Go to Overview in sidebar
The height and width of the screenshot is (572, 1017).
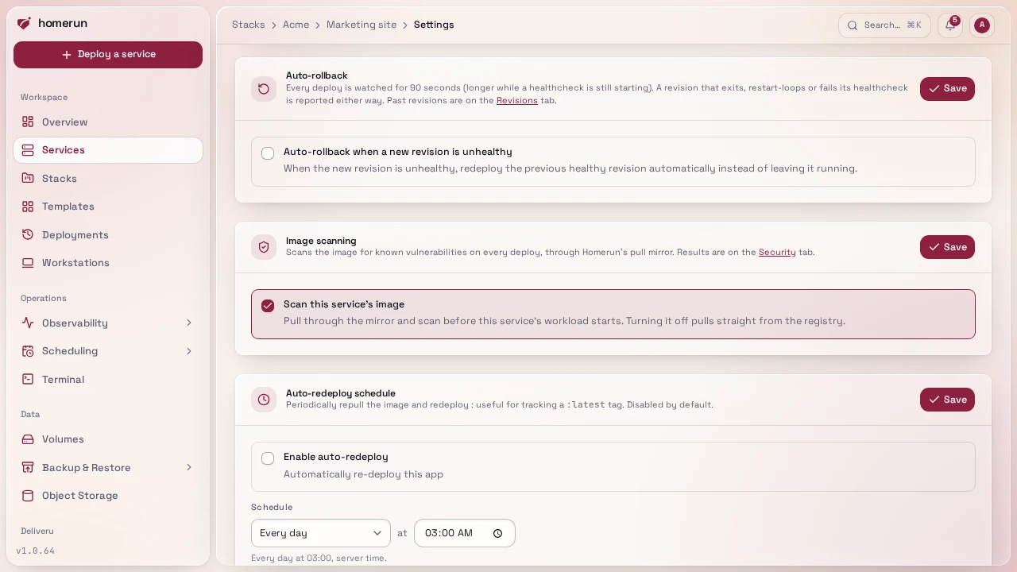coord(108,122)
